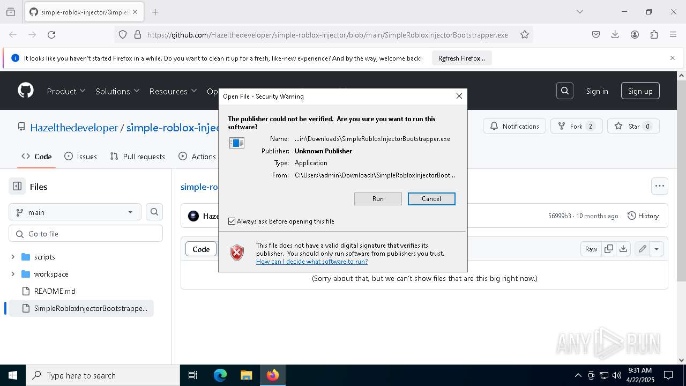686x386 pixels.
Task: Open Firefox downloads panel icon
Action: [x=615, y=34]
